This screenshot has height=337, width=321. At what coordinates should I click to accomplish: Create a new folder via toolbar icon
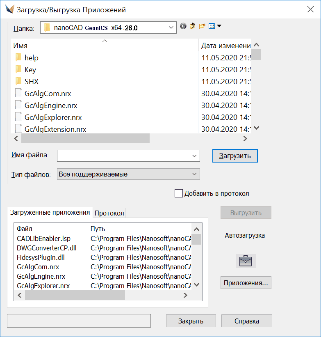(202, 26)
